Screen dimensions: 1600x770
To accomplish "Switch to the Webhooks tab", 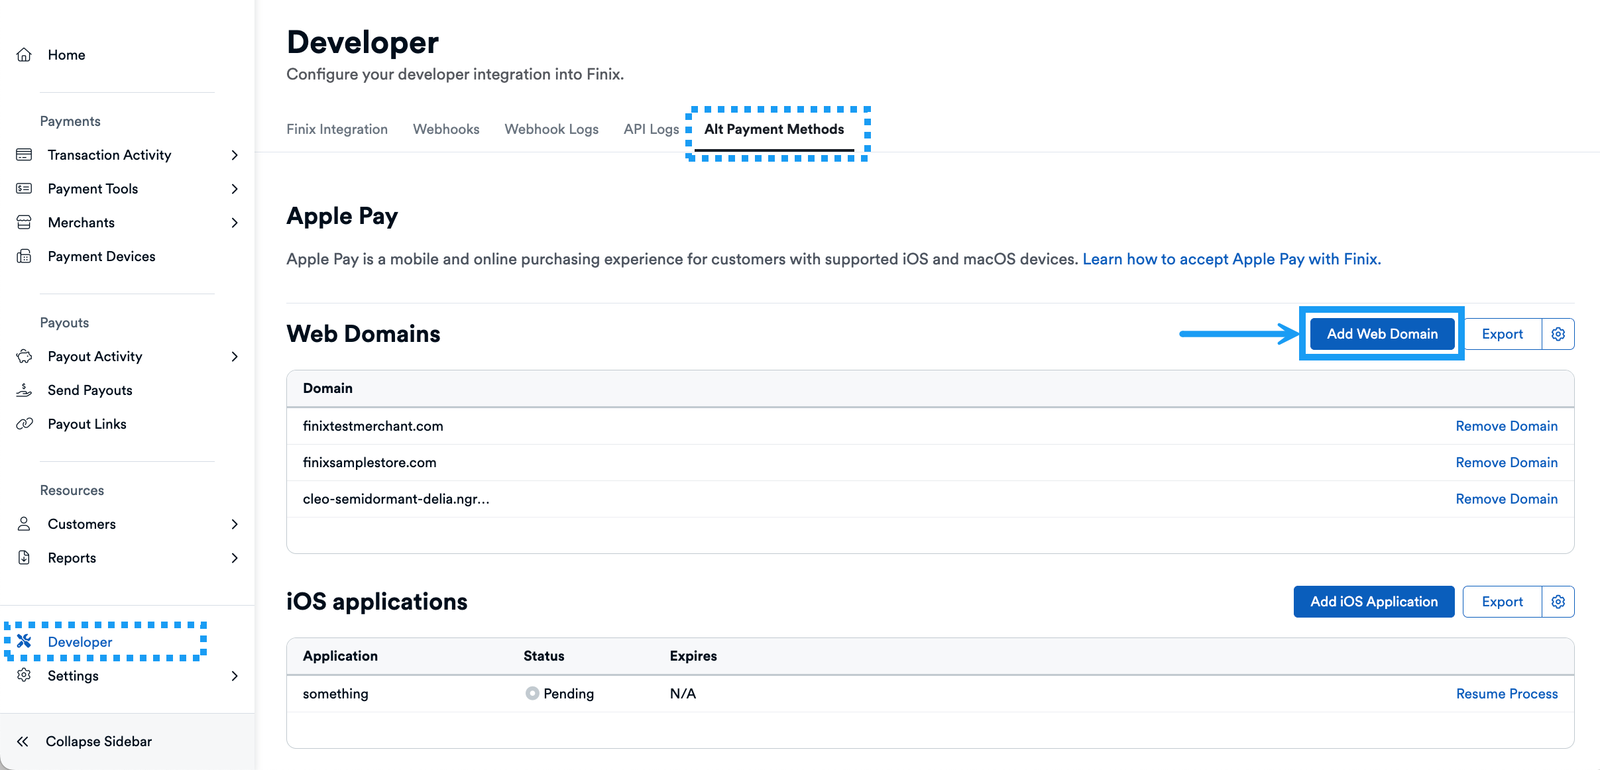I will point(446,129).
